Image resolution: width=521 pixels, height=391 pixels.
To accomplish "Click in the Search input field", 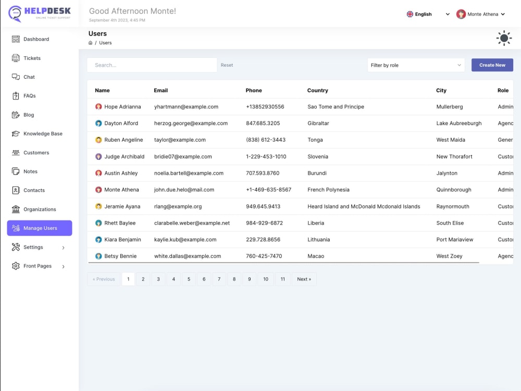I will [x=152, y=65].
